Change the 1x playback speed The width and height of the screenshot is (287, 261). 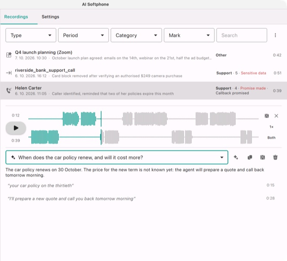tap(271, 127)
